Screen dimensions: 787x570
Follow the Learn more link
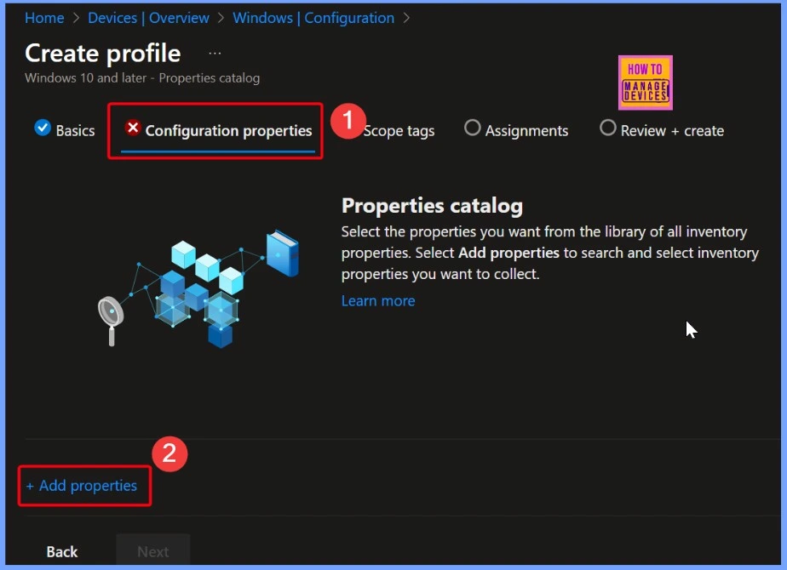[378, 301]
